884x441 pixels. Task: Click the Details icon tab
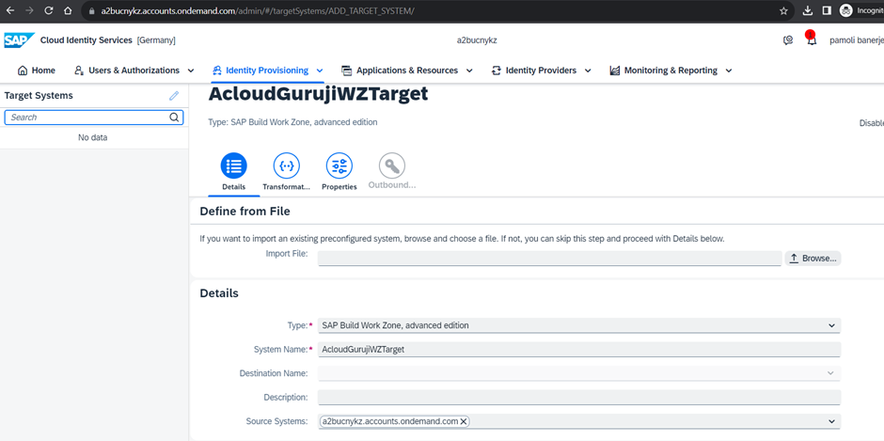coord(233,166)
